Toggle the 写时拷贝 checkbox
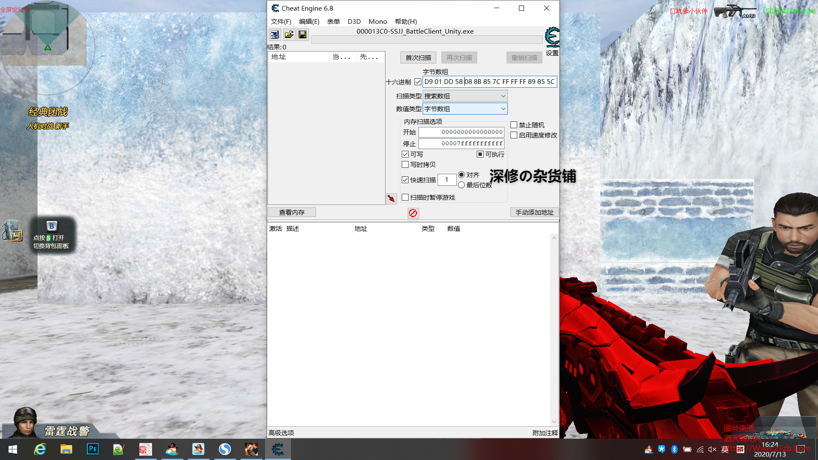 point(405,164)
